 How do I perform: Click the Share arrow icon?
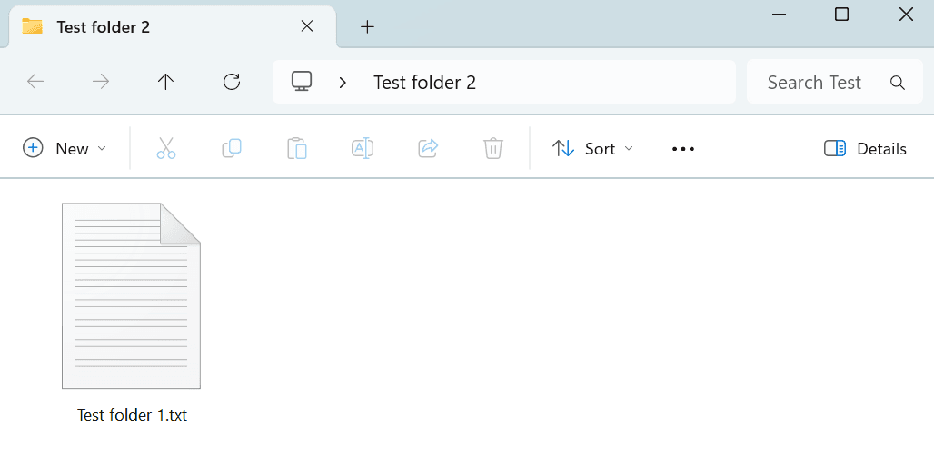tap(428, 148)
